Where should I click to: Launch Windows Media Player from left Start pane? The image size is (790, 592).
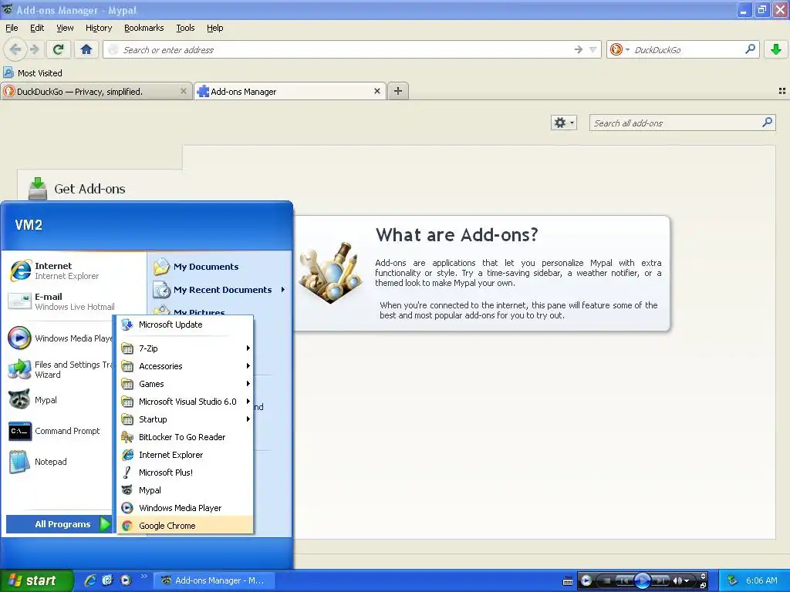click(59, 338)
